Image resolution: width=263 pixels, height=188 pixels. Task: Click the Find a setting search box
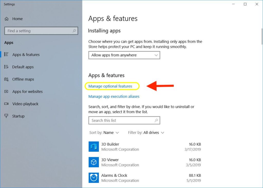[x=41, y=31]
